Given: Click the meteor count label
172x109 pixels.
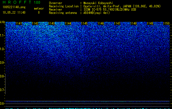Looking at the screenshot, I should click(39, 8).
